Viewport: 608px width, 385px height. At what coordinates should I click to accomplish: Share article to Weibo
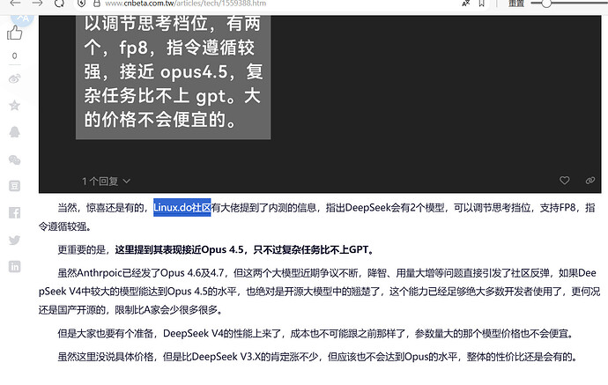15,79
